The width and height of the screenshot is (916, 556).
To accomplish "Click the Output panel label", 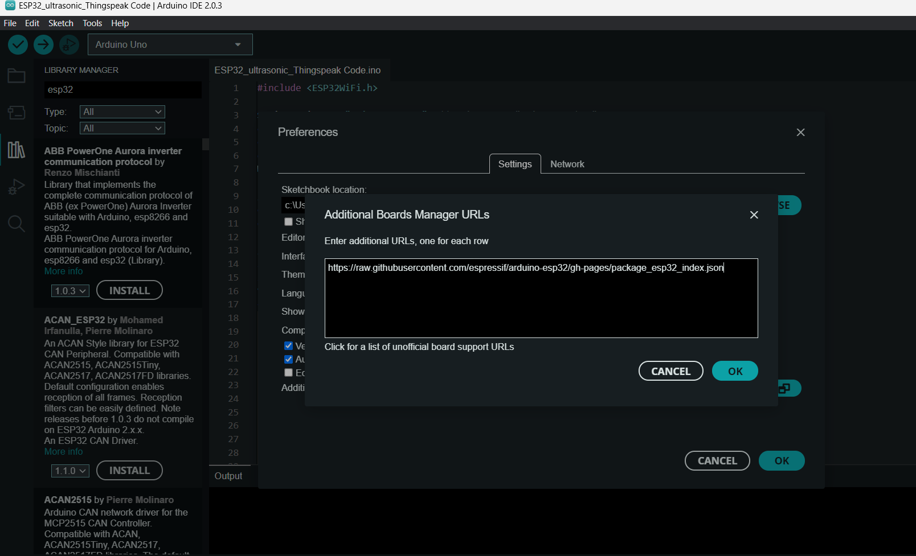I will point(228,476).
